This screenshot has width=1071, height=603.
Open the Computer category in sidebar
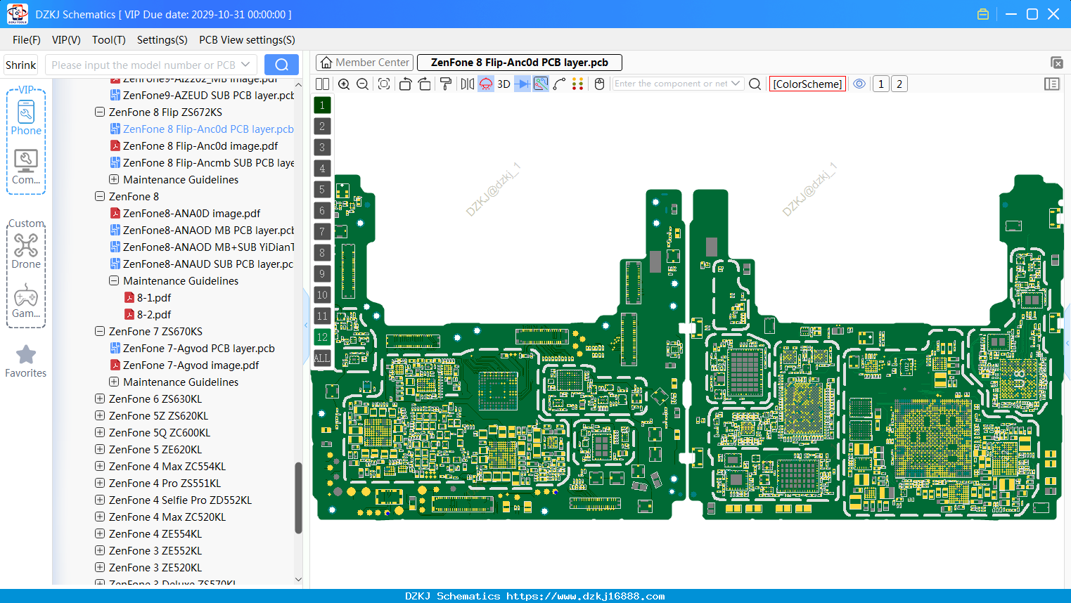point(26,167)
